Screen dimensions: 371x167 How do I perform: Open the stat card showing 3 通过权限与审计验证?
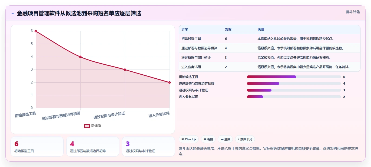[148, 147]
